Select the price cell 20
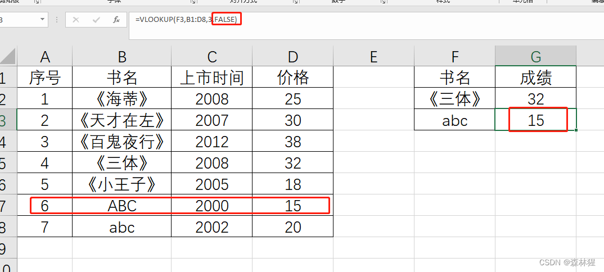 coord(293,226)
